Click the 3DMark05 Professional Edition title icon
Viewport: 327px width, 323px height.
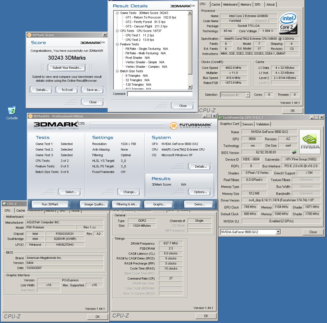(x=30, y=116)
